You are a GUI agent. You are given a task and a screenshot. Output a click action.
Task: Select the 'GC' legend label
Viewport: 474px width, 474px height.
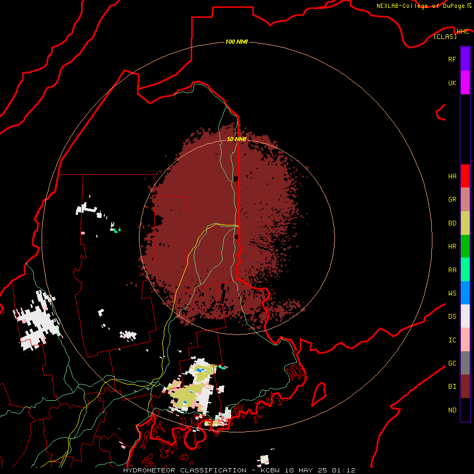pyautogui.click(x=452, y=363)
